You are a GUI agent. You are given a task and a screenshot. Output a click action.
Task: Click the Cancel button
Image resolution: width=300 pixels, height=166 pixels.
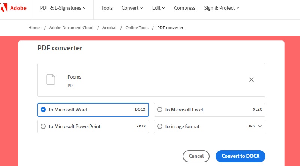[196, 156]
